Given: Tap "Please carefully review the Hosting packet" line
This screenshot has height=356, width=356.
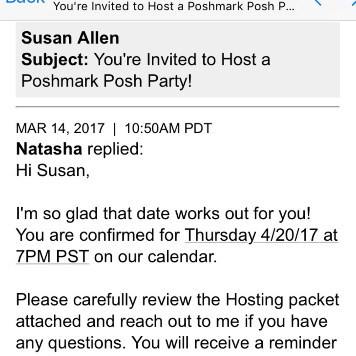Looking at the screenshot, I should pyautogui.click(x=177, y=300).
